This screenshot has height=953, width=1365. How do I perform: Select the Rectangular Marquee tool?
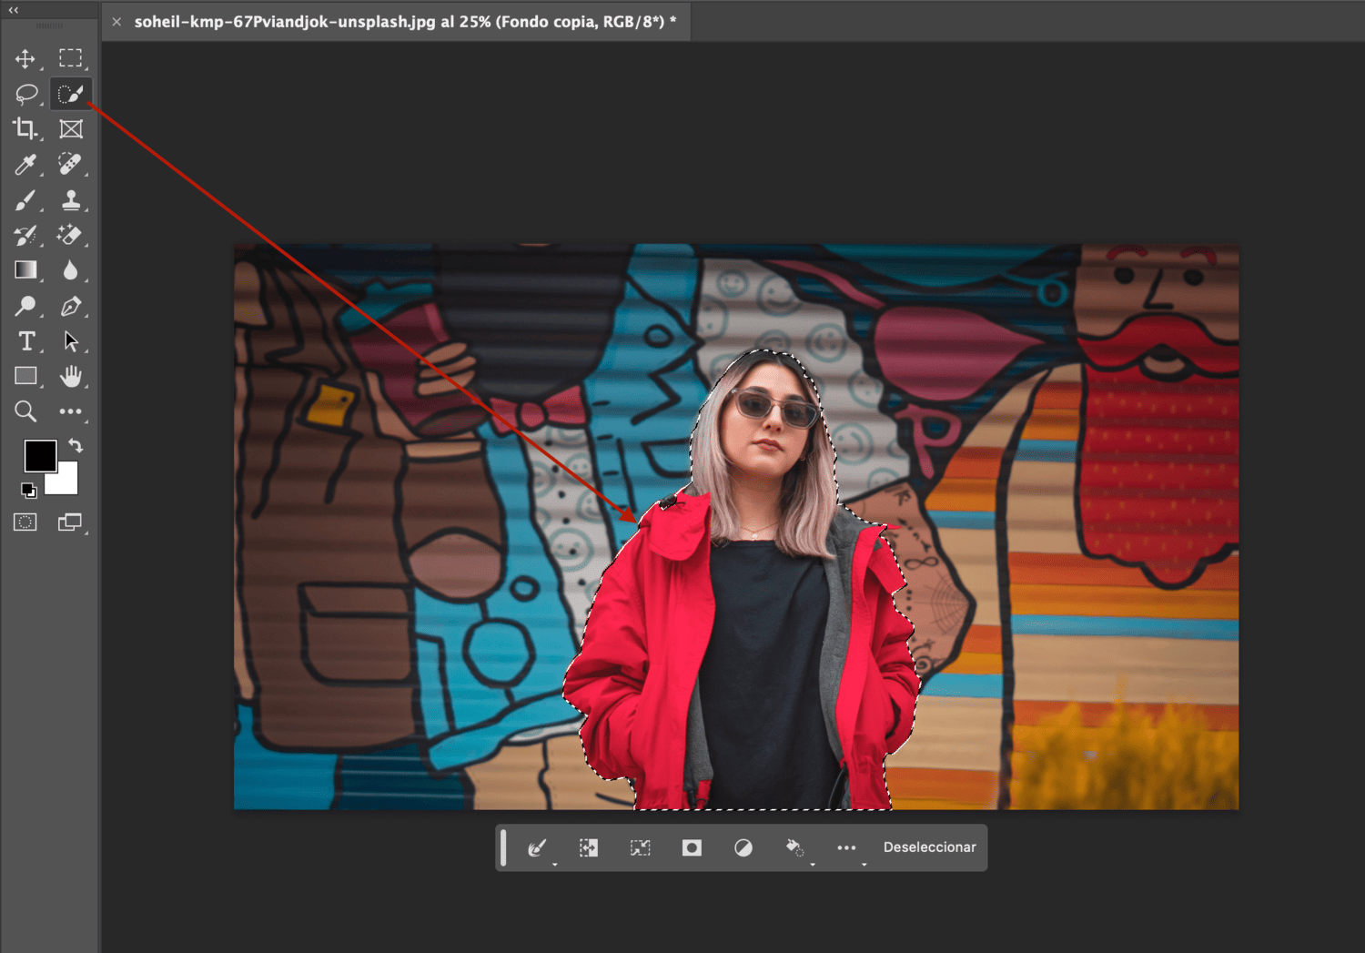70,58
